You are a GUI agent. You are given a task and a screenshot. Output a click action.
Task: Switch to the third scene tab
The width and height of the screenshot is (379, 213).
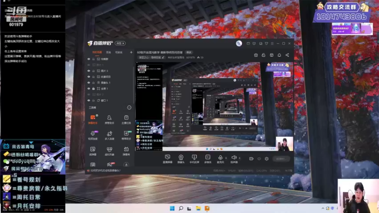tap(119, 52)
